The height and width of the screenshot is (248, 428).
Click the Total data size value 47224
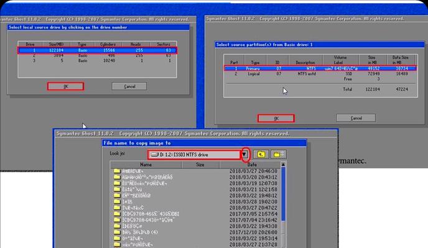[402, 89]
